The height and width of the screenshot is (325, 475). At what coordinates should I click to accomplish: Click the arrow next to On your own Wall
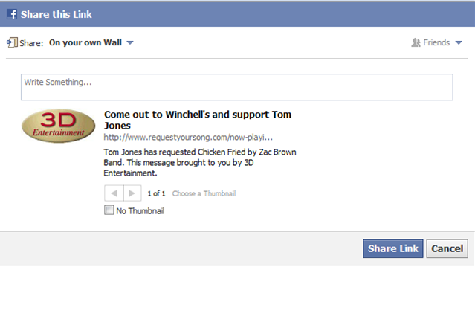130,42
